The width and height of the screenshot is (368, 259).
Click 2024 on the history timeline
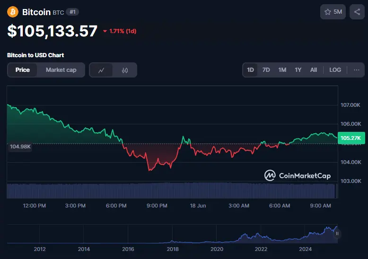click(305, 249)
